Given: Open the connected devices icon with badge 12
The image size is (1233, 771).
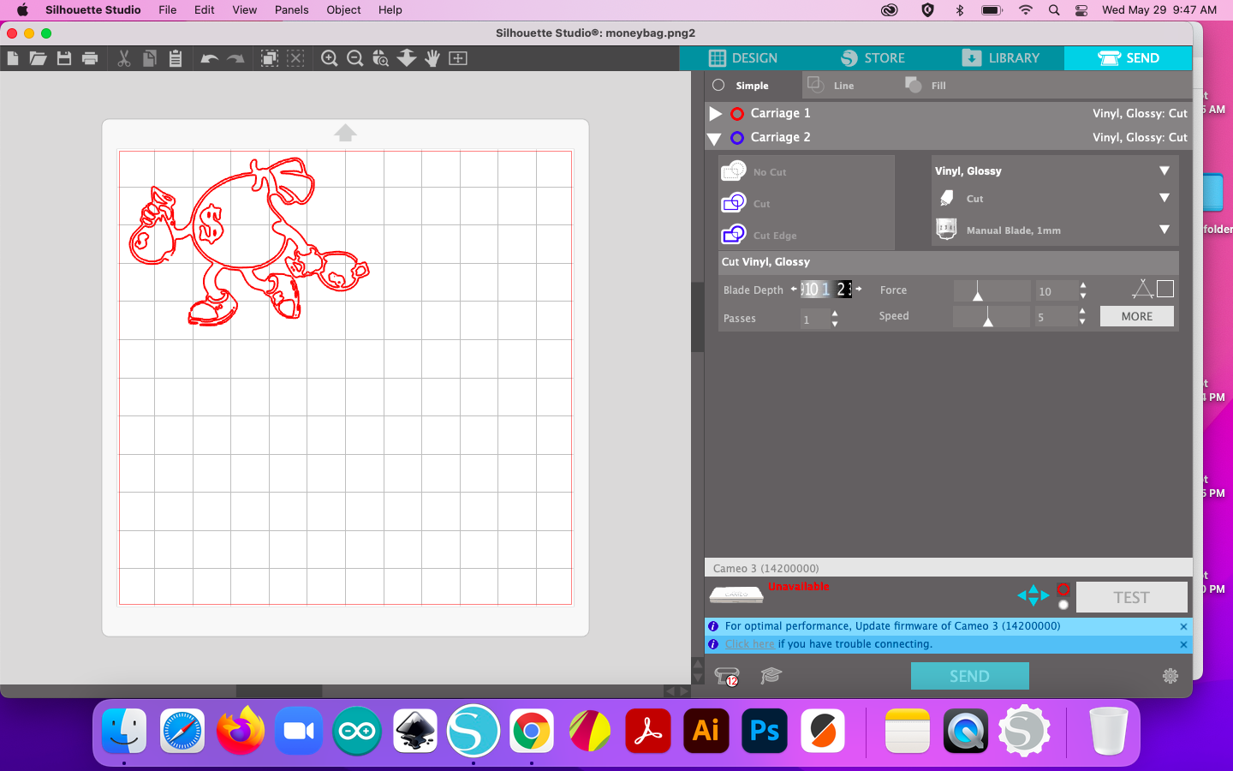Looking at the screenshot, I should point(727,677).
